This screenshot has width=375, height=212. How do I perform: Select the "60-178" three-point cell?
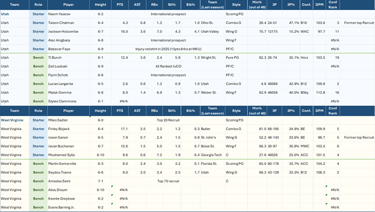(274, 164)
